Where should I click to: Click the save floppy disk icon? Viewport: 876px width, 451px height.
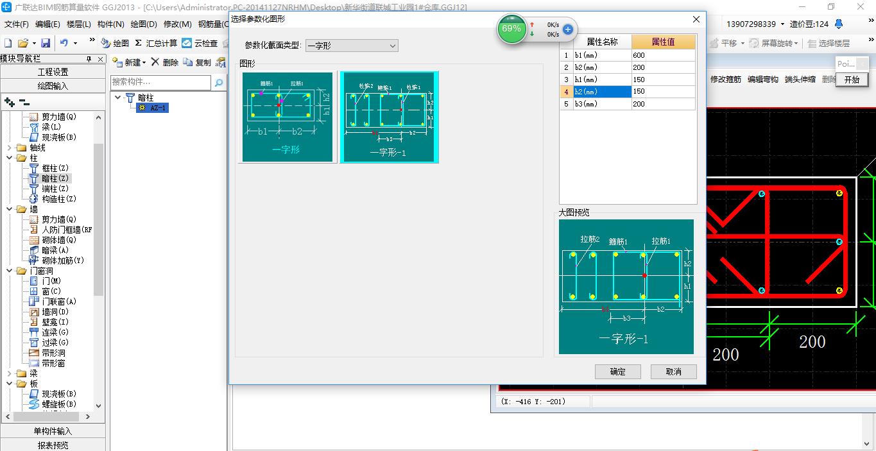46,43
